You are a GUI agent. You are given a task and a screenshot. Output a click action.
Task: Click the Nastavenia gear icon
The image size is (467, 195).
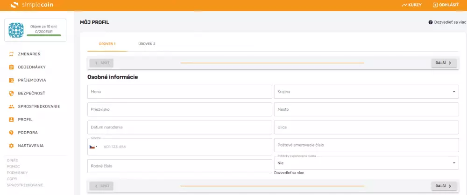tap(11, 146)
